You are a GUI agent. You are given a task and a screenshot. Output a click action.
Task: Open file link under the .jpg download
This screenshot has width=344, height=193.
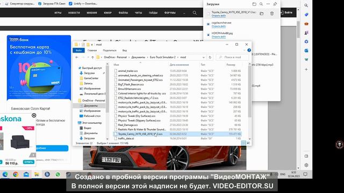point(219,37)
